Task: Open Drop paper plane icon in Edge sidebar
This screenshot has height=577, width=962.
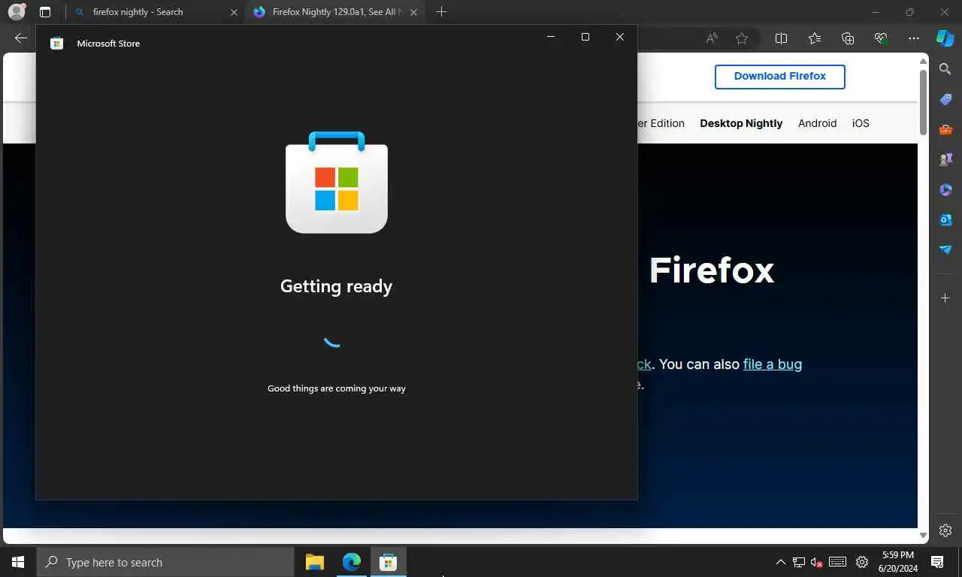Action: tap(945, 249)
